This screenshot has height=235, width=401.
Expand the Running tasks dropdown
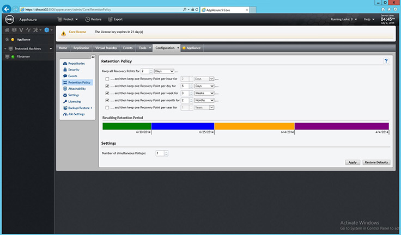(x=344, y=19)
